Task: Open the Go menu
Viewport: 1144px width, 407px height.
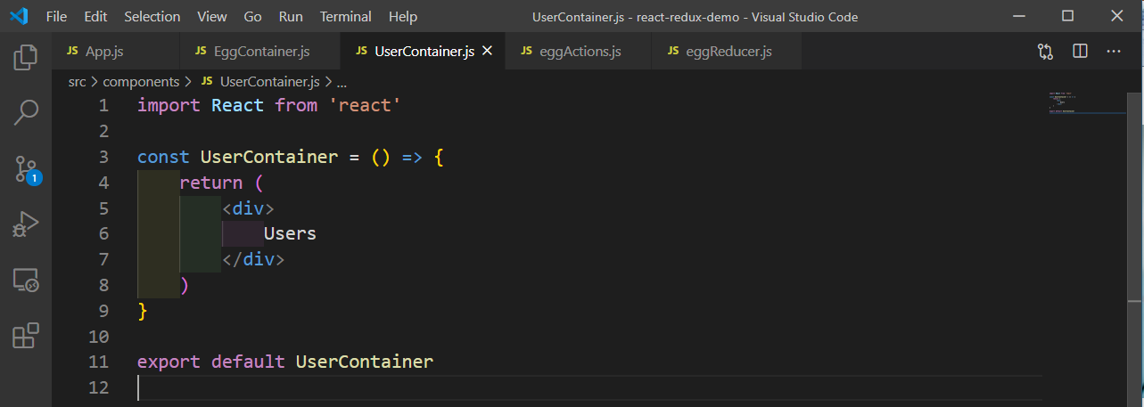Action: 252,16
